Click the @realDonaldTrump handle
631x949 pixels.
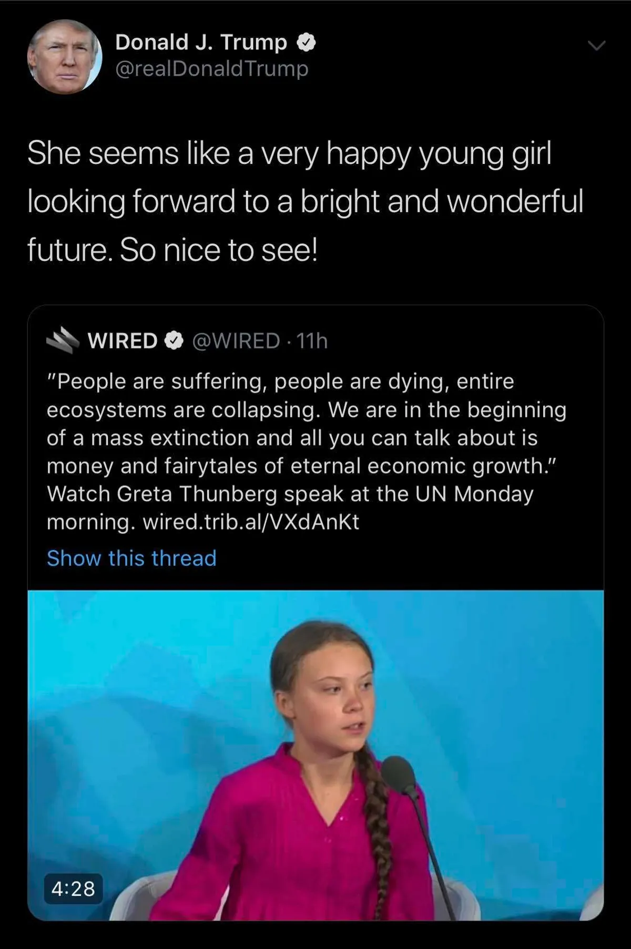[x=211, y=69]
